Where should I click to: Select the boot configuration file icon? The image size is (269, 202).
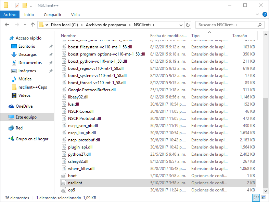click(x=64, y=176)
